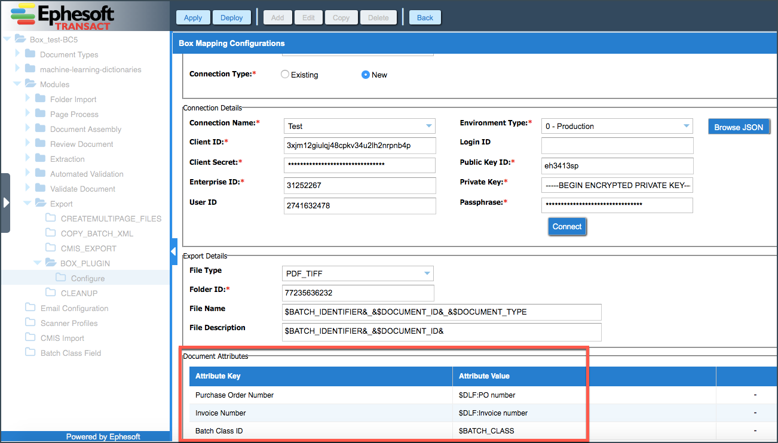Expand the machine-learning-dictionaries node arrow

click(17, 69)
